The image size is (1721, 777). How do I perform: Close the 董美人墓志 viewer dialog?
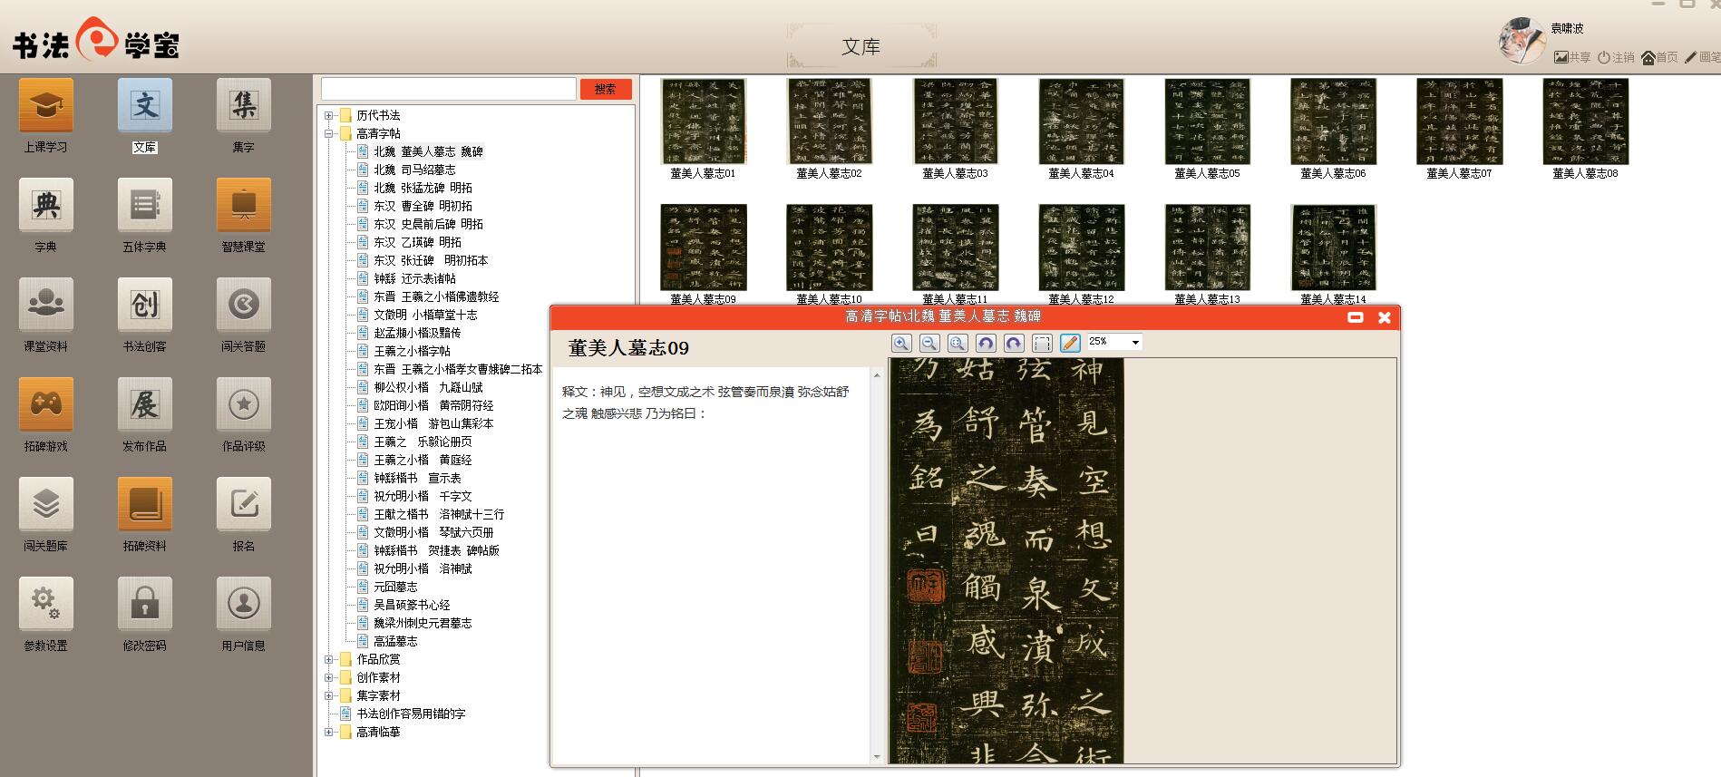click(x=1385, y=317)
